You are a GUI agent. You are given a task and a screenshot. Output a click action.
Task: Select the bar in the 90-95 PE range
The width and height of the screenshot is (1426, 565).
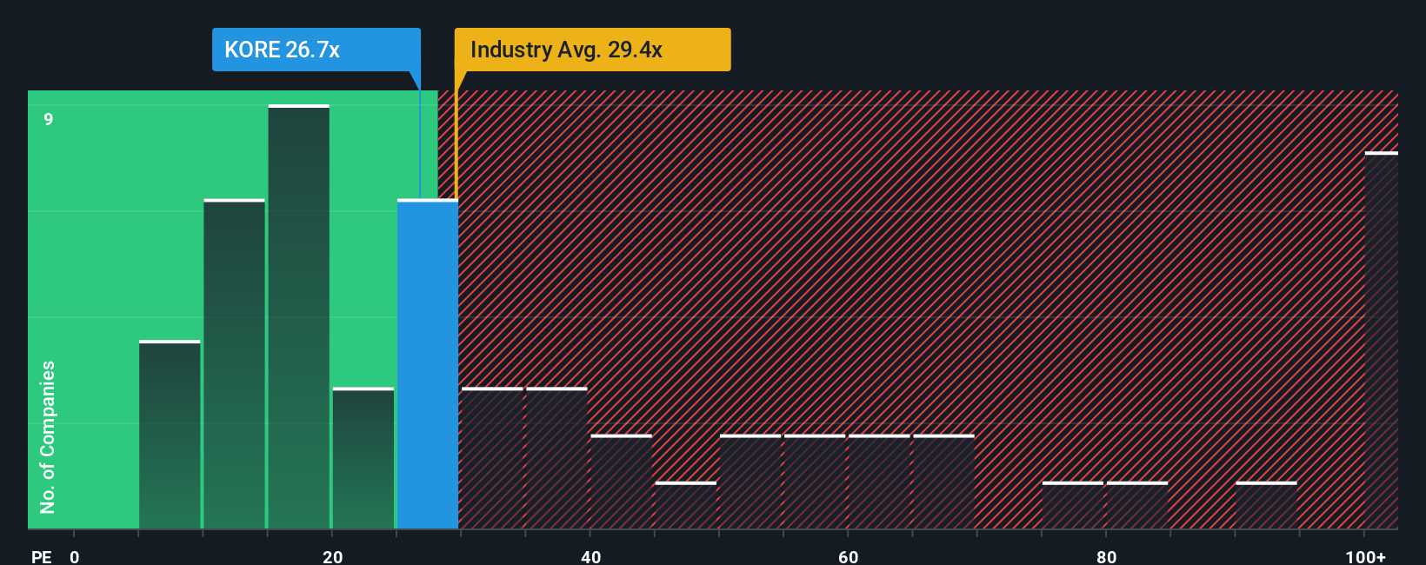(1266, 505)
